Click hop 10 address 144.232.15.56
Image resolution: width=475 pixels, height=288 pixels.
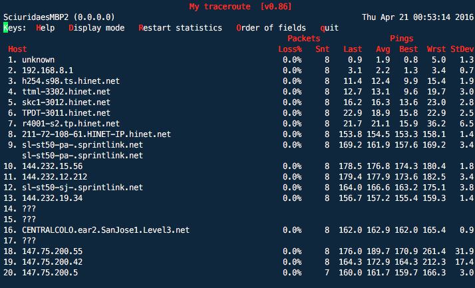coord(52,166)
